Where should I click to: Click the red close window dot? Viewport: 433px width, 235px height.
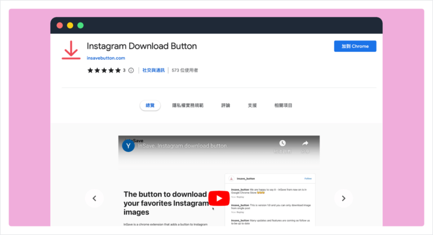pos(60,25)
